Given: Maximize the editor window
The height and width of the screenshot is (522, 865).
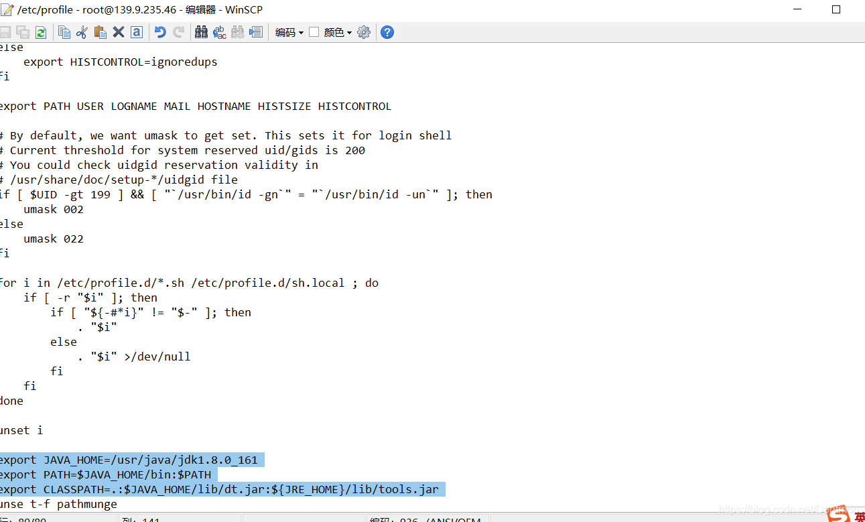Looking at the screenshot, I should click(836, 9).
